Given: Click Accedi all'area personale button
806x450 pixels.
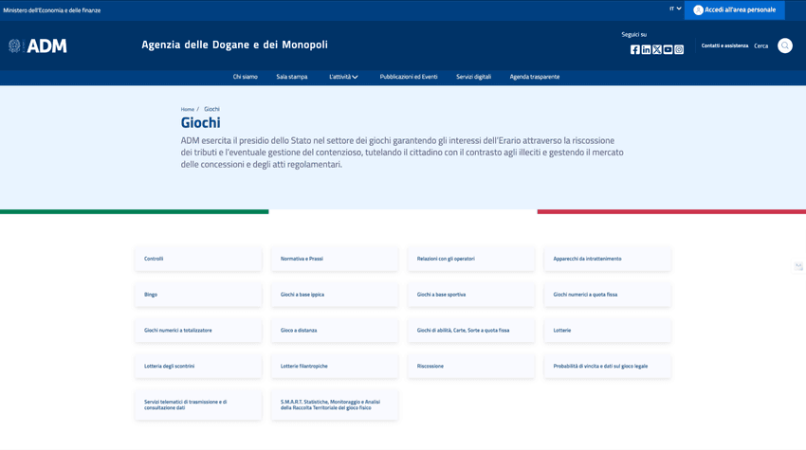Looking at the screenshot, I should pos(734,9).
